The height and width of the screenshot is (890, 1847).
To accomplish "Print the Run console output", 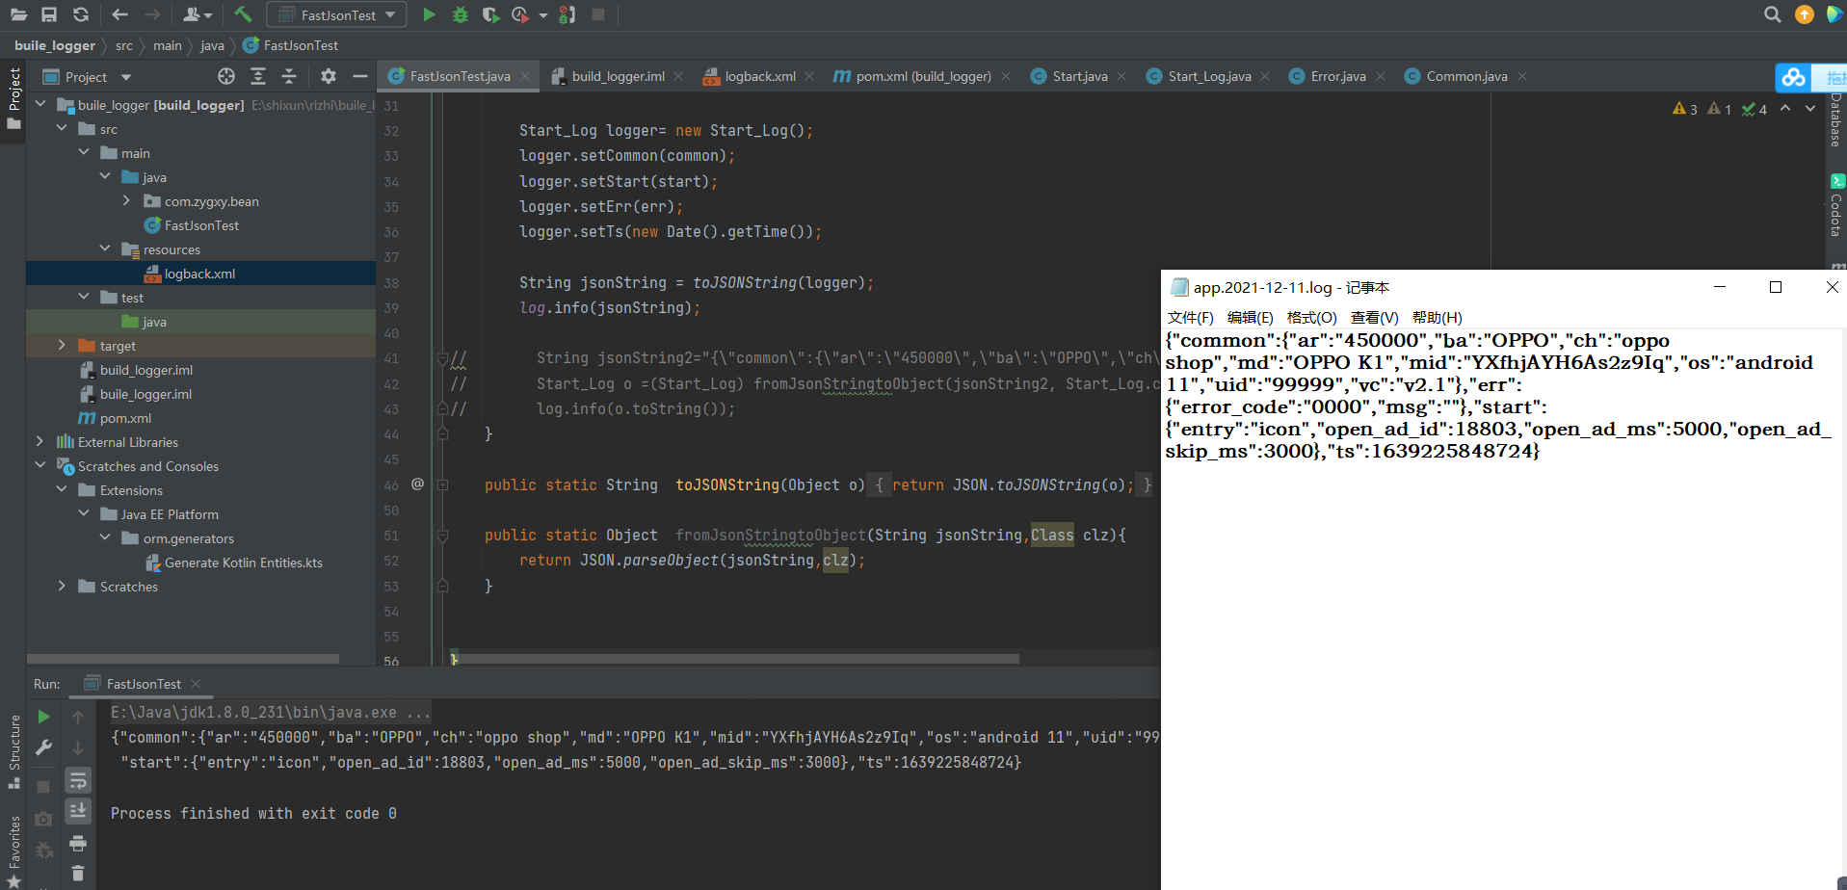I will click(78, 844).
